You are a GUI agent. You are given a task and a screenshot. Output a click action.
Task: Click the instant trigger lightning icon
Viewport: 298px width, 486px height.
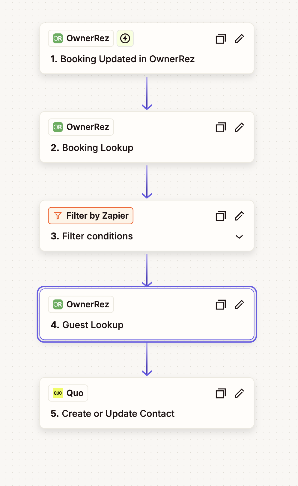click(125, 38)
